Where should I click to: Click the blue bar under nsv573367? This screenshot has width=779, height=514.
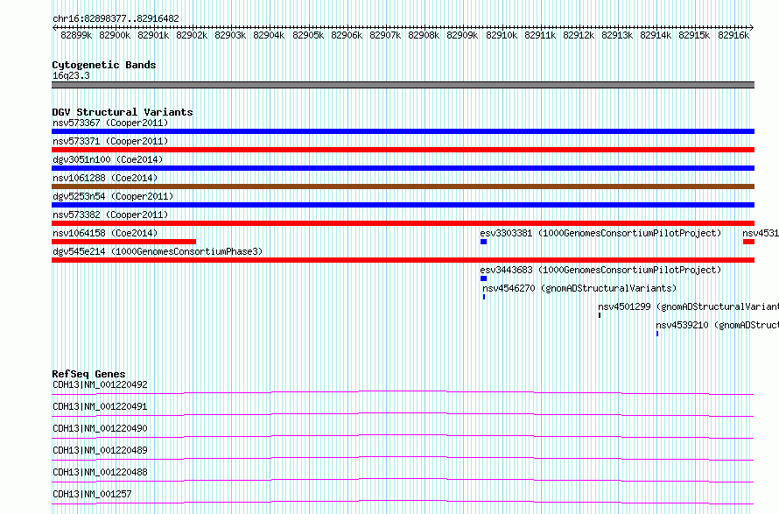click(x=403, y=131)
